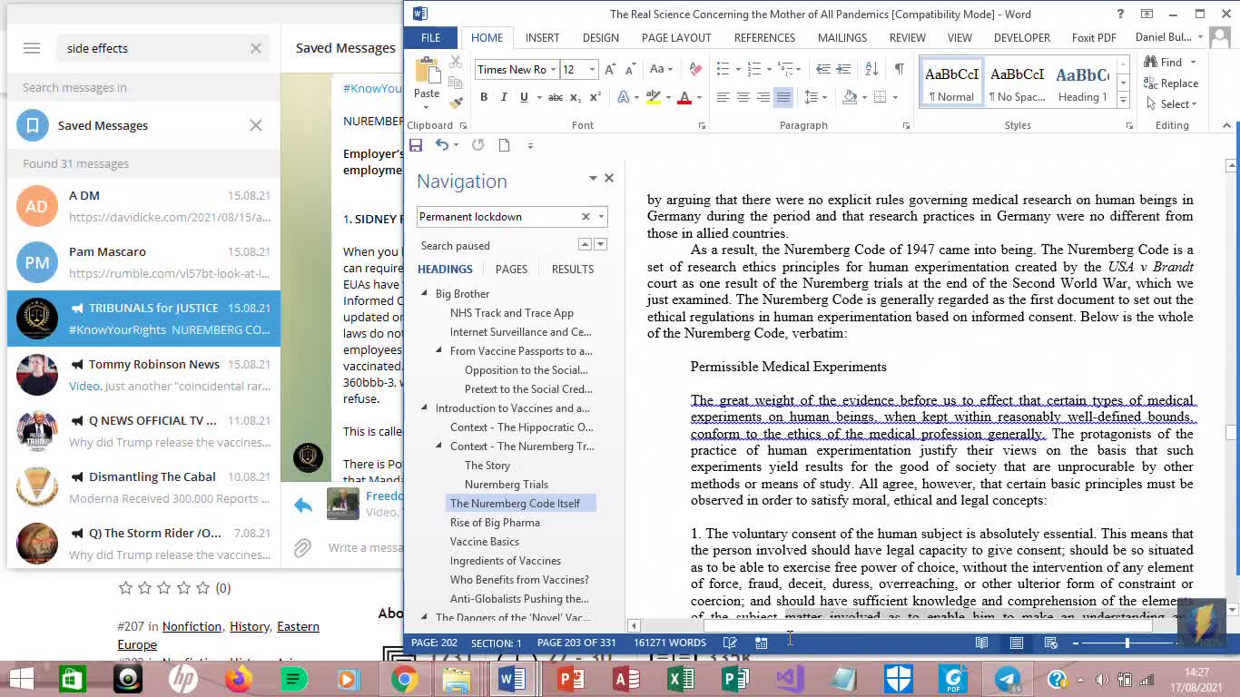1240x697 pixels.
Task: Open the REFERENCES ribbon tab
Action: [764, 37]
